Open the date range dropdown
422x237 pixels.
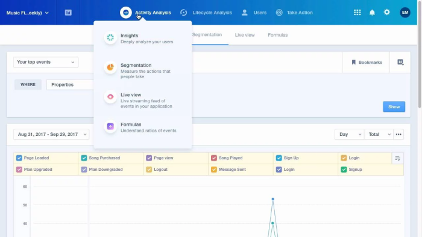coord(51,134)
